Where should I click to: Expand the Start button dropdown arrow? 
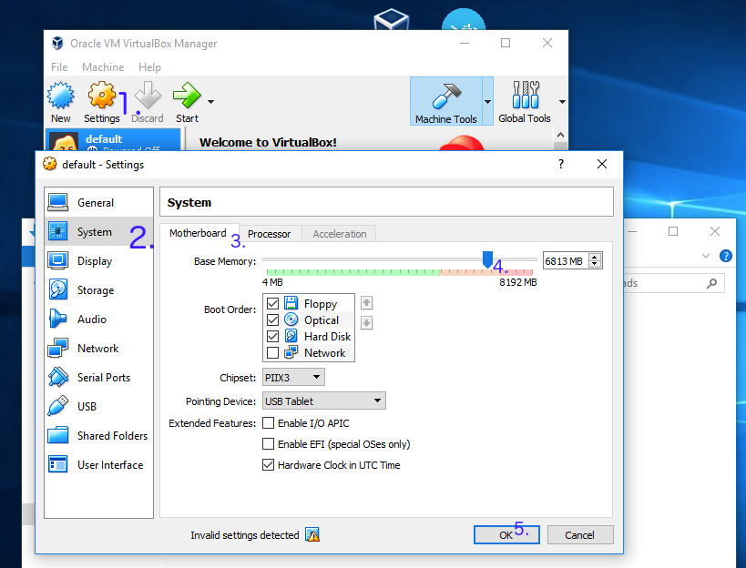[211, 101]
